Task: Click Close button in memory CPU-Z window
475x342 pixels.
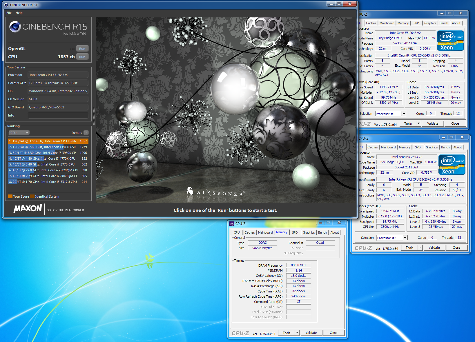Action: click(x=333, y=333)
